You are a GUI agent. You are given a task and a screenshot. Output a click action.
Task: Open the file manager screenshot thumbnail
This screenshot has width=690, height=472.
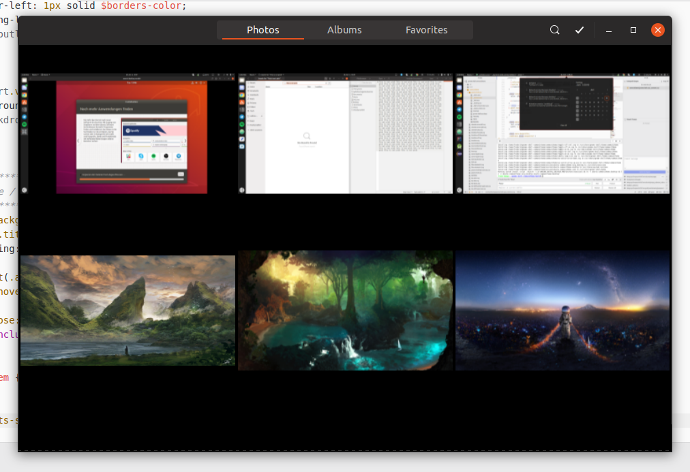pos(346,133)
